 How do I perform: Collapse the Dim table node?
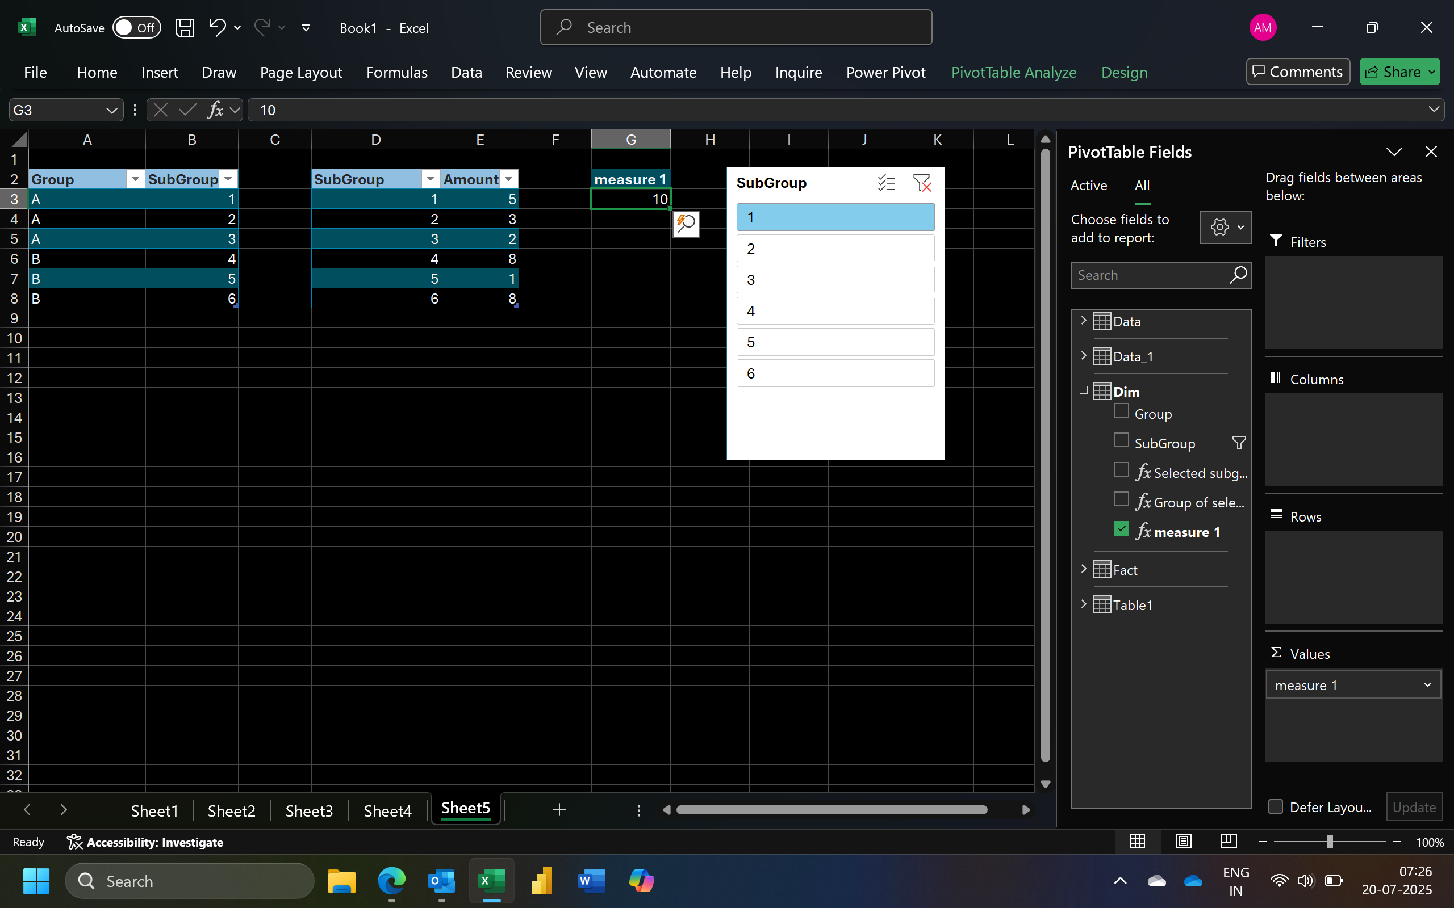(1084, 392)
